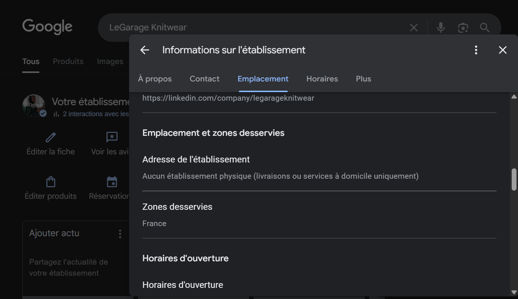Open the Plus tab
518x299 pixels.
tap(363, 79)
